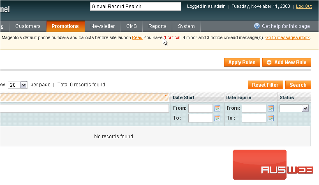Click the Apply Rules button
This screenshot has width=319, height=185.
[x=242, y=62]
